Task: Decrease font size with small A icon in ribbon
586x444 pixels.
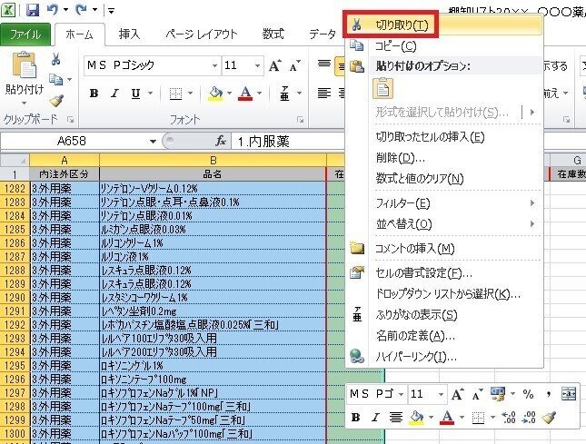Action: tap(294, 66)
